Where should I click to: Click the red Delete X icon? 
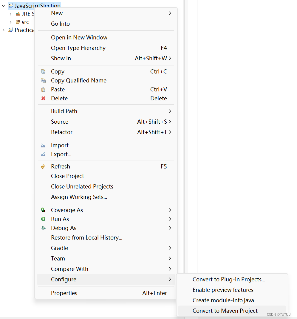point(43,99)
